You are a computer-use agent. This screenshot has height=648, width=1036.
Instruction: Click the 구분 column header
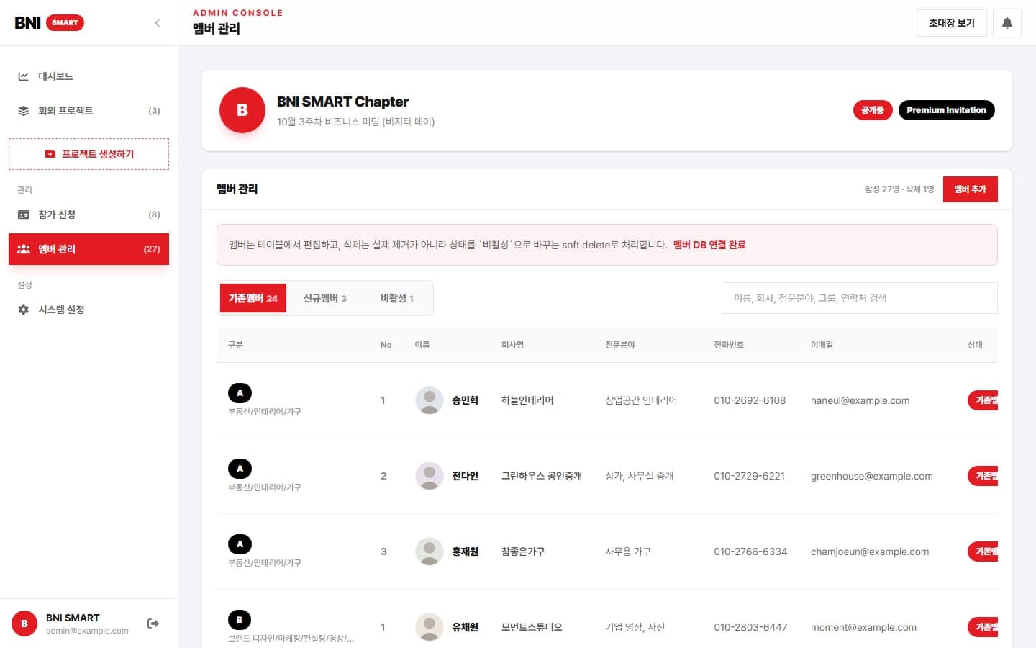pyautogui.click(x=235, y=345)
